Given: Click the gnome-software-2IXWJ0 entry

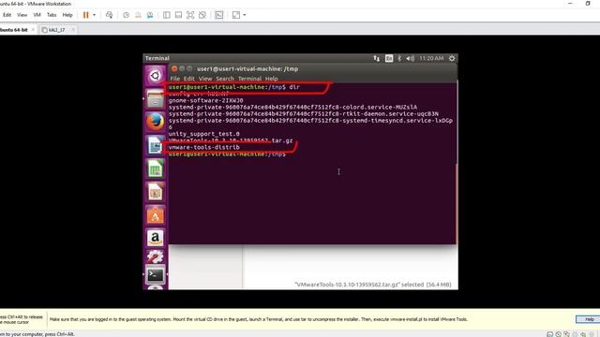Looking at the screenshot, I should tap(206, 100).
